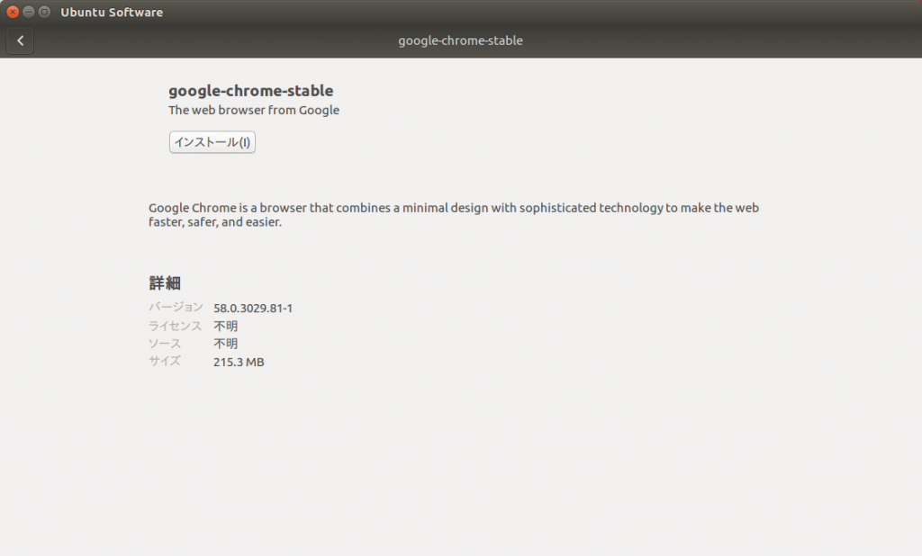This screenshot has height=556, width=922.
Task: Select the size value 215.3 MB
Action: click(x=239, y=362)
